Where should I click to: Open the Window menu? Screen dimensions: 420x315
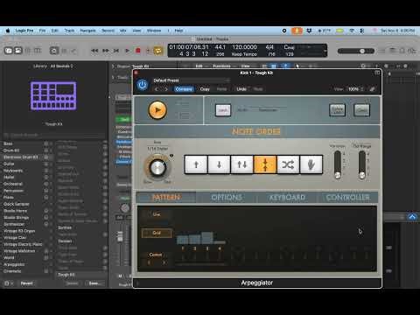tap(154, 31)
